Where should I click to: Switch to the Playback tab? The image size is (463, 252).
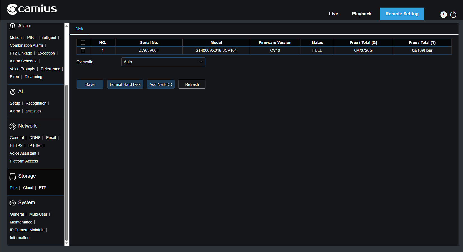pyautogui.click(x=362, y=14)
